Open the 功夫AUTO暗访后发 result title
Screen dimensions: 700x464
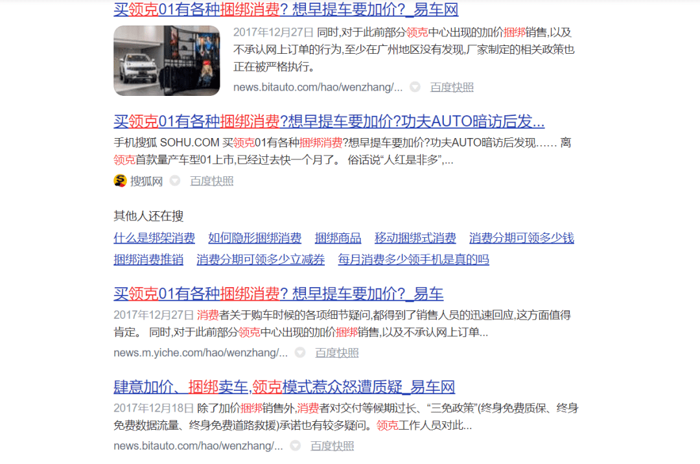click(x=329, y=121)
